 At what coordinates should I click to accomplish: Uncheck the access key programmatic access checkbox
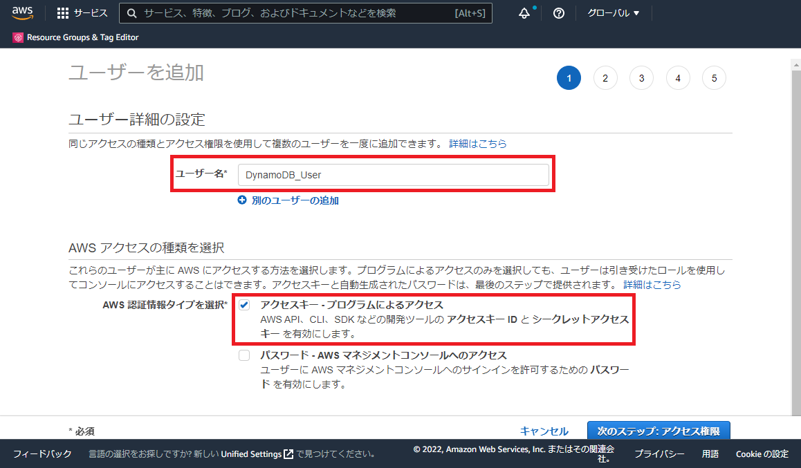pyautogui.click(x=244, y=306)
